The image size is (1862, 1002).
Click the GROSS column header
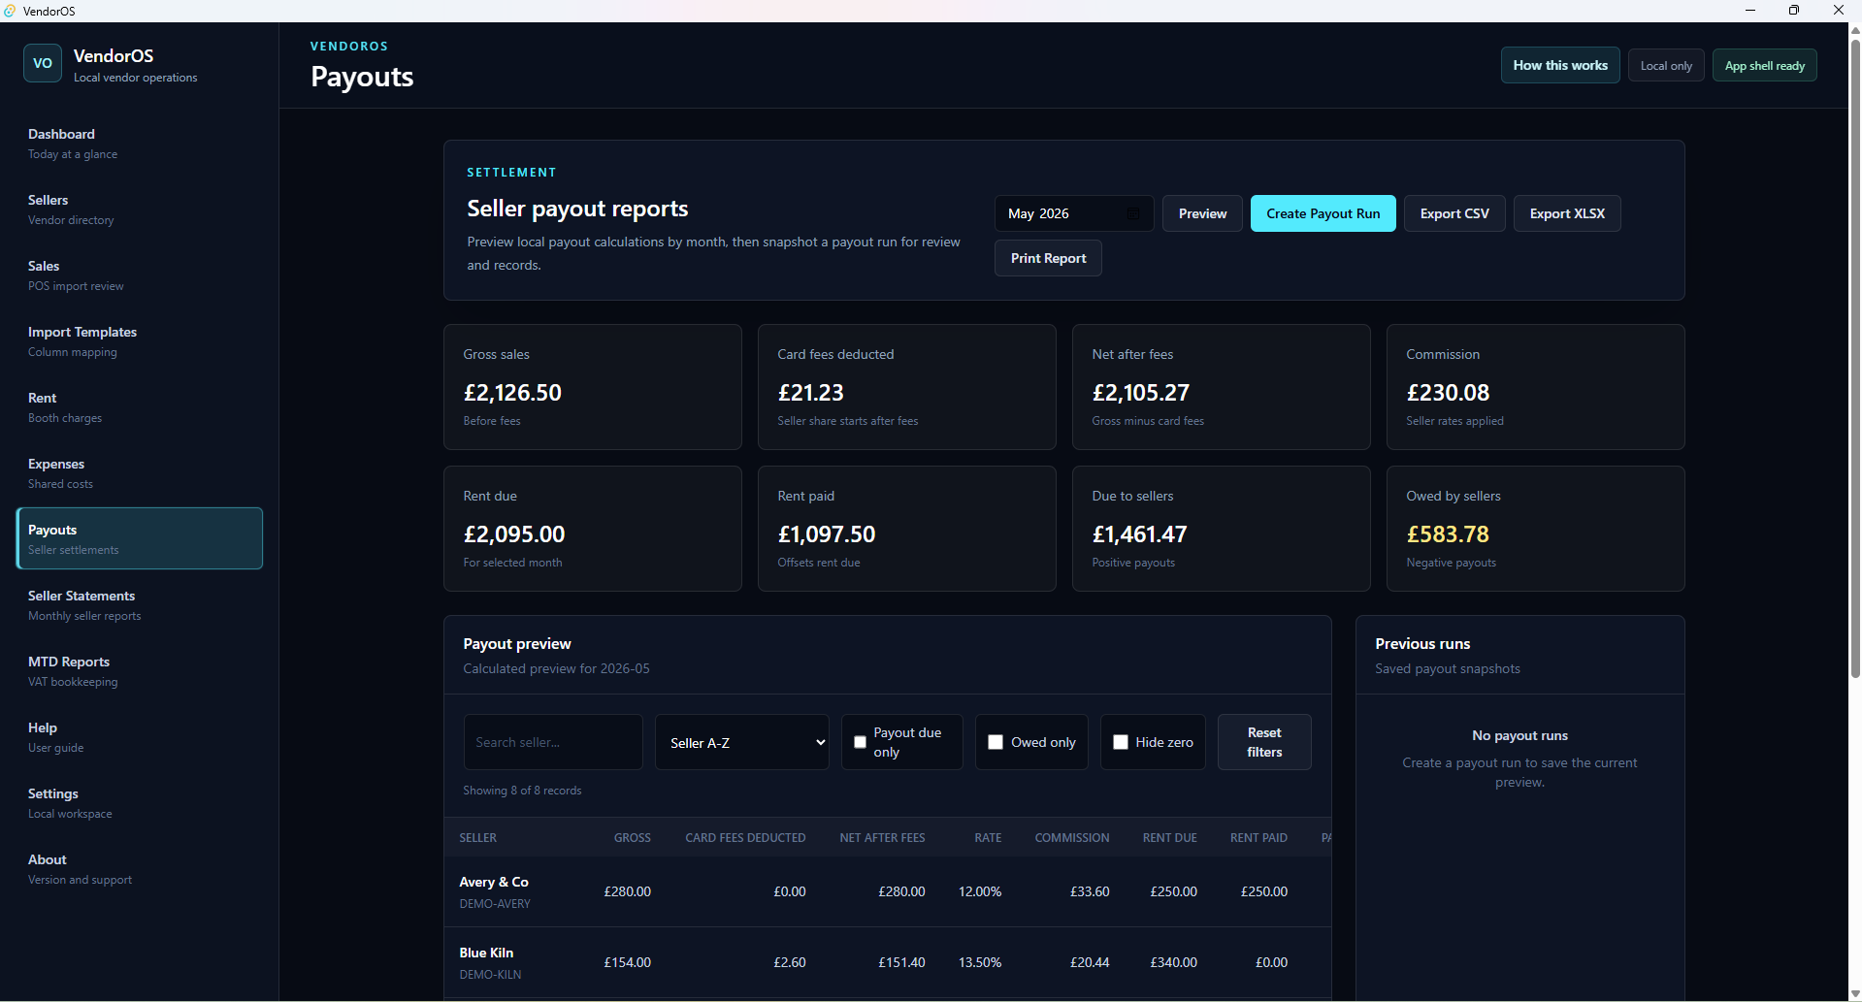633,837
